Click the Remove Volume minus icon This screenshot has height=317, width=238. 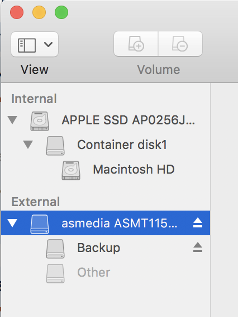click(x=180, y=44)
